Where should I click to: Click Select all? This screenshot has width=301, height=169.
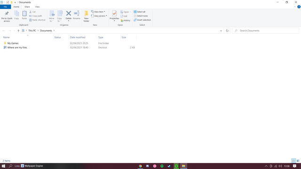140,12
